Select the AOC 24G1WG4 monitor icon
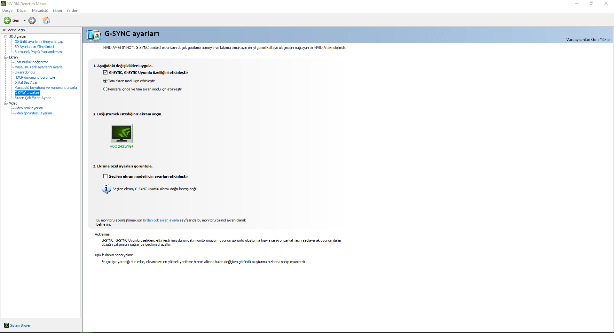614x333 pixels. 122,133
